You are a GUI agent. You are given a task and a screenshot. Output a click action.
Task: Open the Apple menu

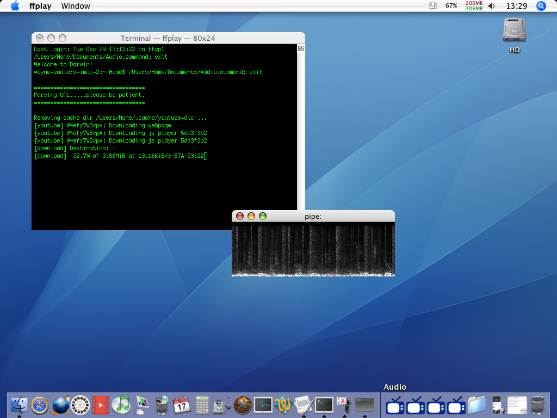pyautogui.click(x=15, y=5)
